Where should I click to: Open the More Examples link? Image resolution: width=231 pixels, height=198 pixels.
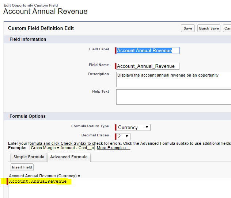(x=113, y=148)
